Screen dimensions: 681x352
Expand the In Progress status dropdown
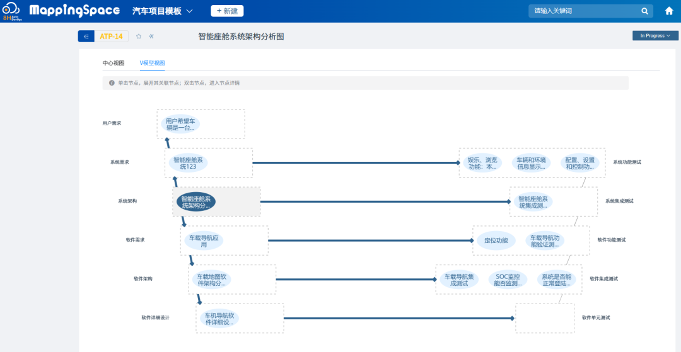click(x=655, y=36)
